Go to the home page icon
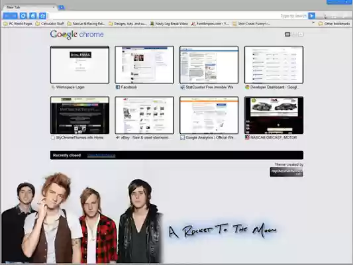This screenshot has width=353, height=265. (33, 16)
